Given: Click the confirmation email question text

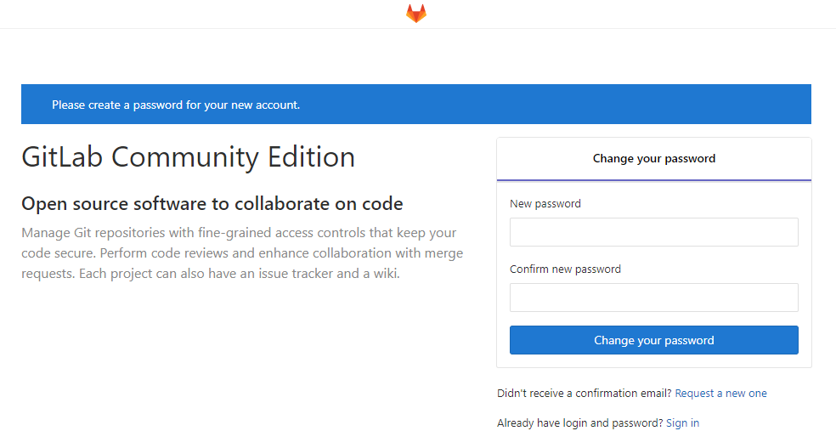Looking at the screenshot, I should (584, 394).
